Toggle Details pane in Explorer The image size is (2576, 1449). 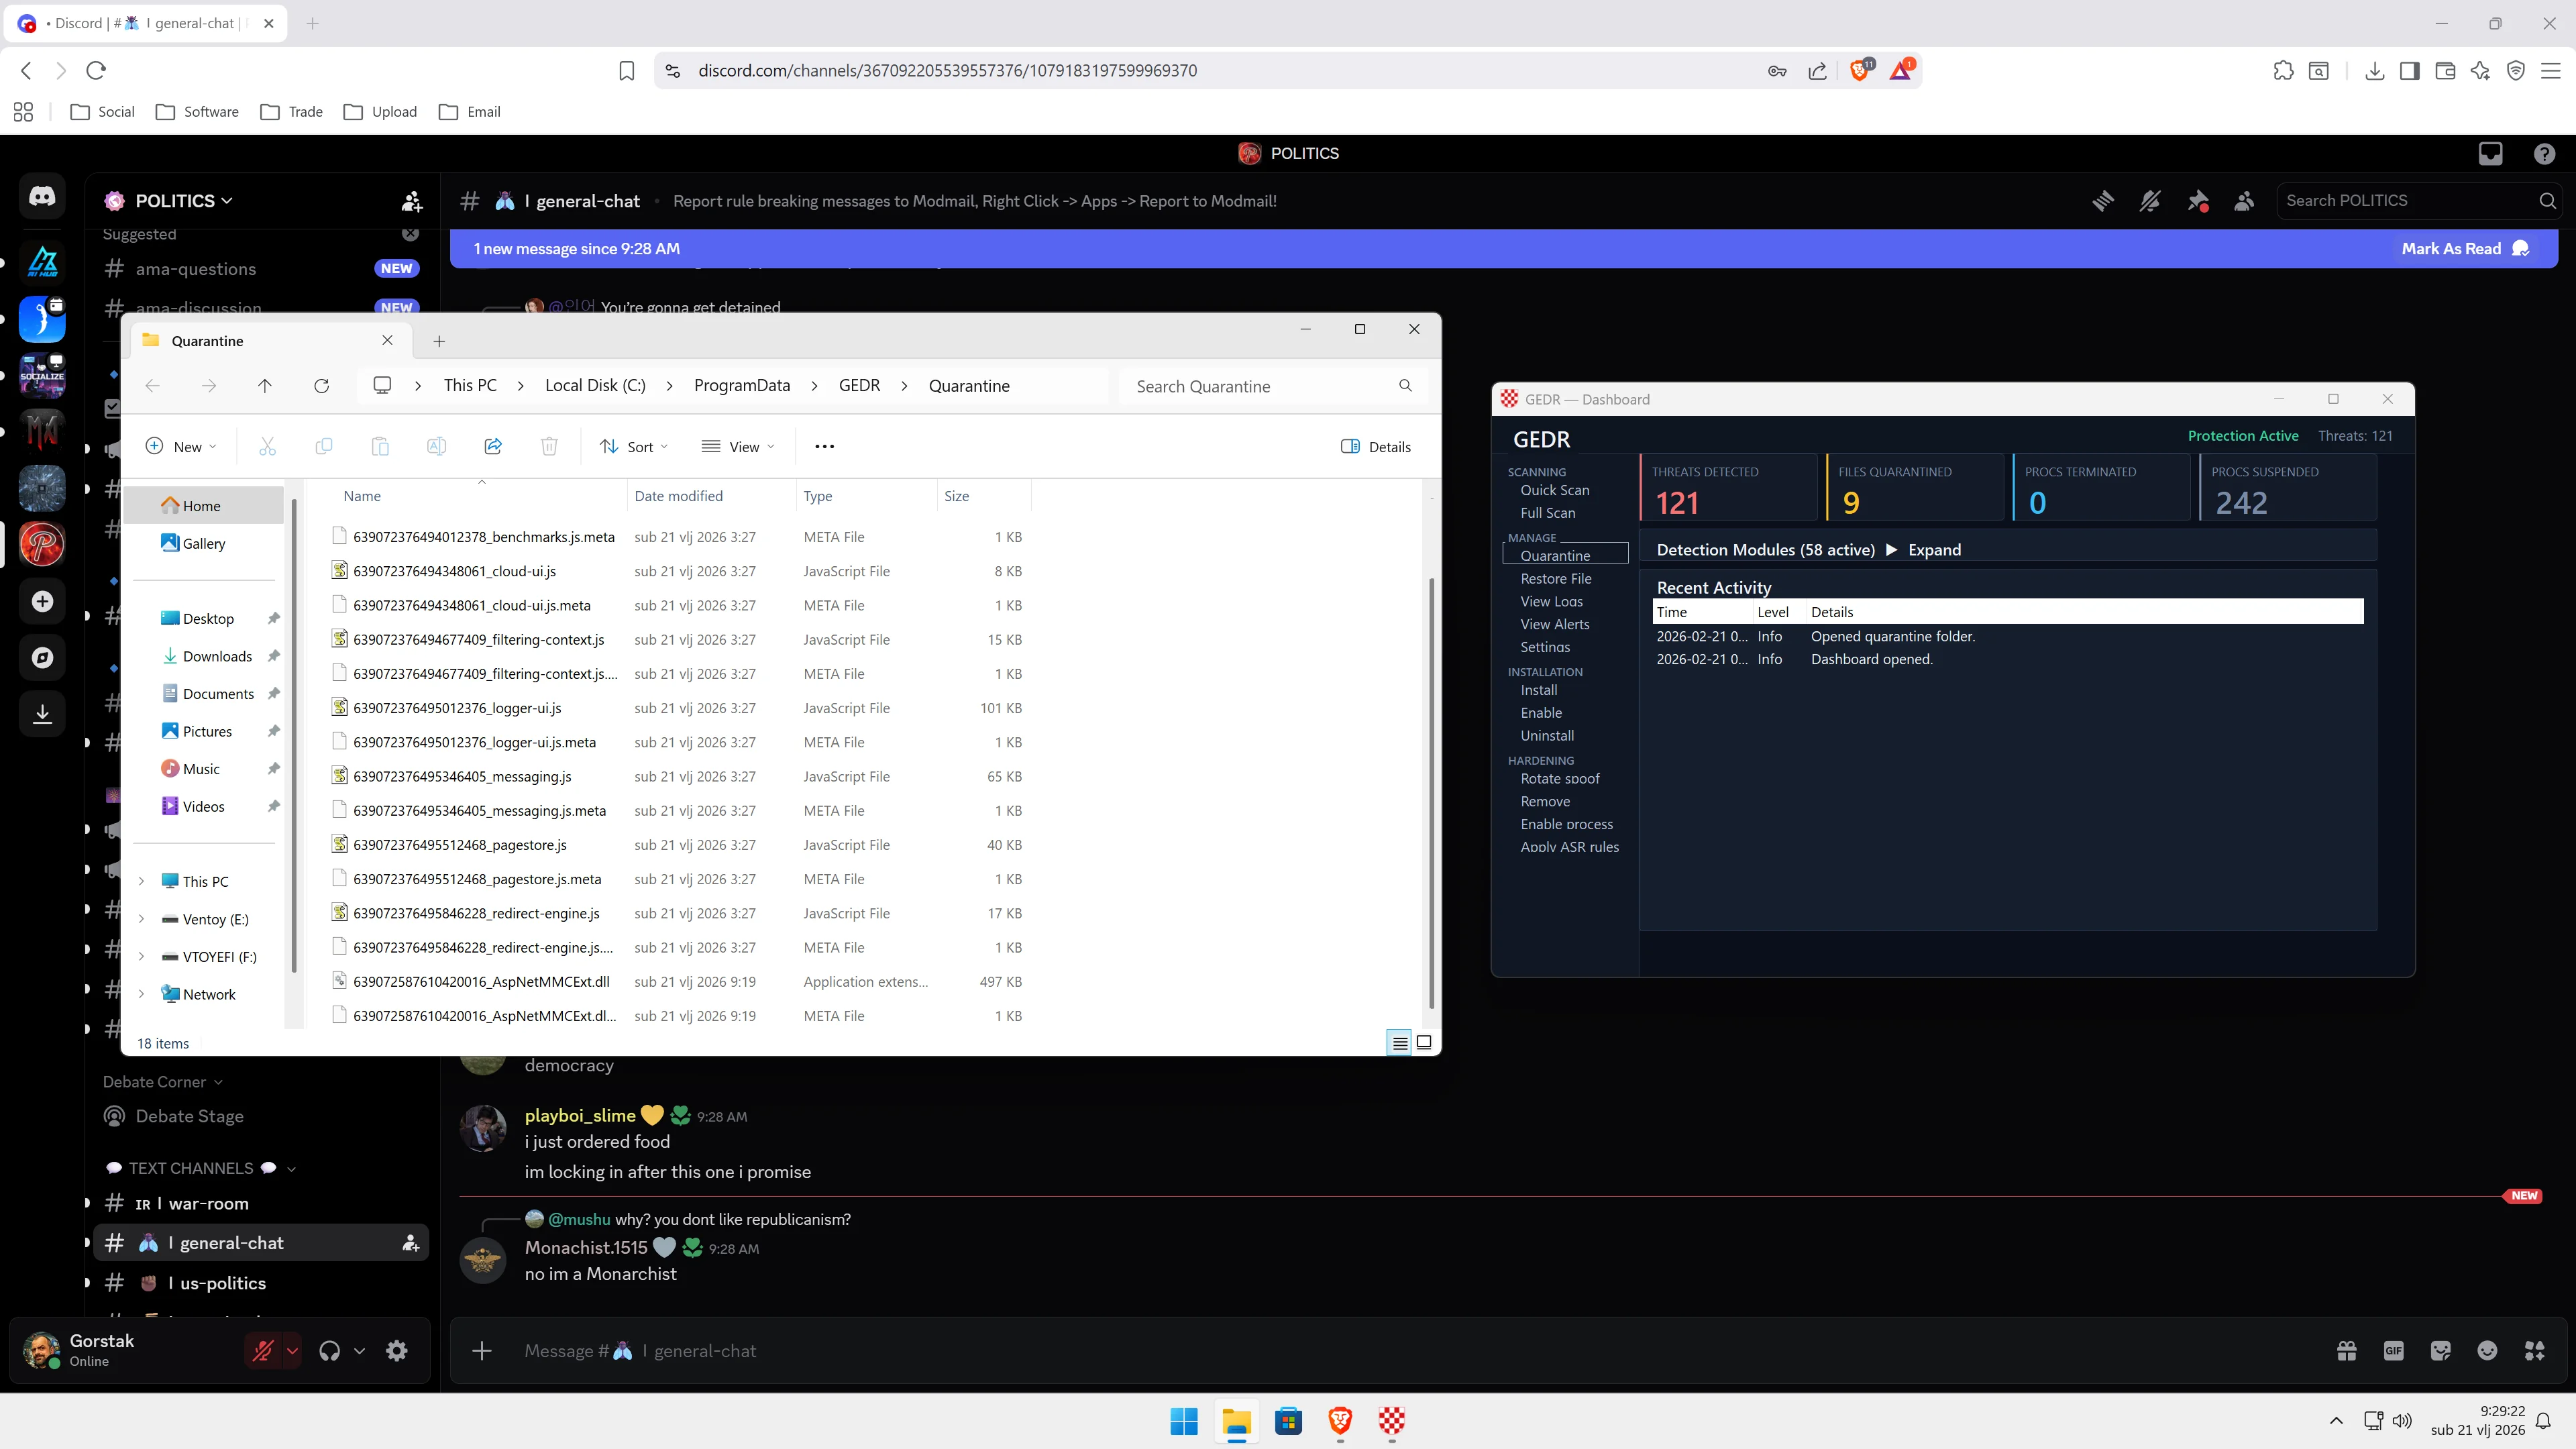[x=1376, y=447]
